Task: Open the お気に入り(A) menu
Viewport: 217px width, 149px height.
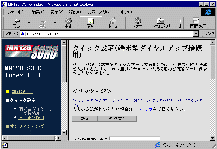Action: 99,12
